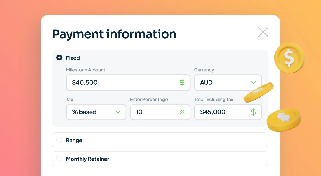Click the green percent icon
321x176 pixels.
(182, 112)
